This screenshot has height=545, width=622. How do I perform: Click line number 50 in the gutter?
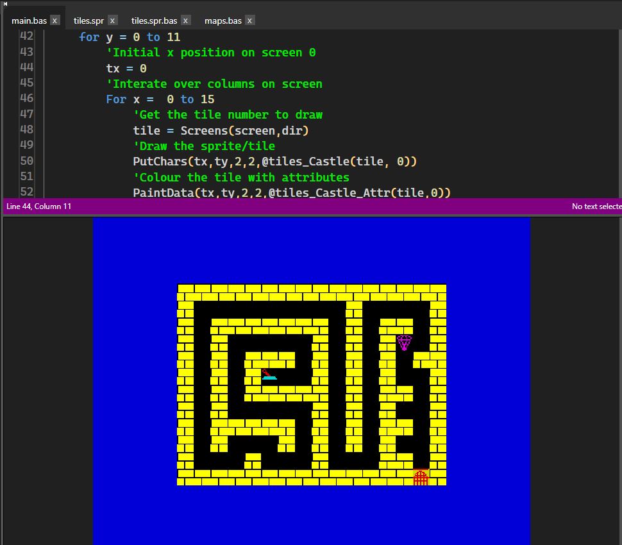[x=26, y=161]
